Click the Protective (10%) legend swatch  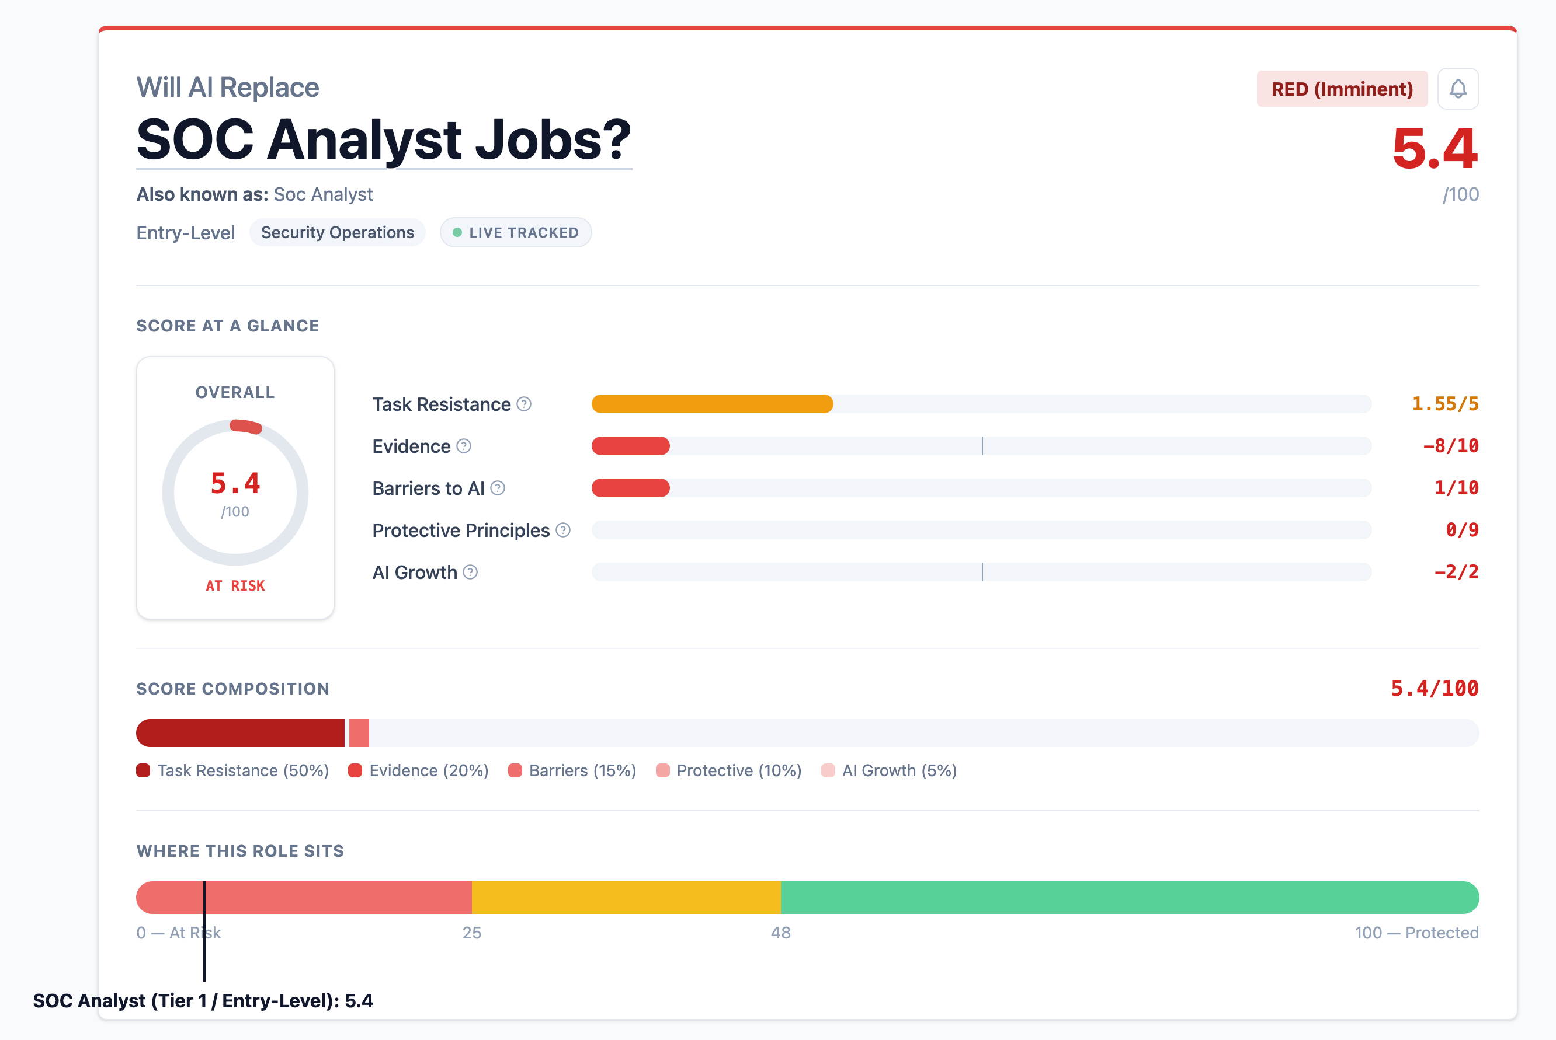(662, 770)
